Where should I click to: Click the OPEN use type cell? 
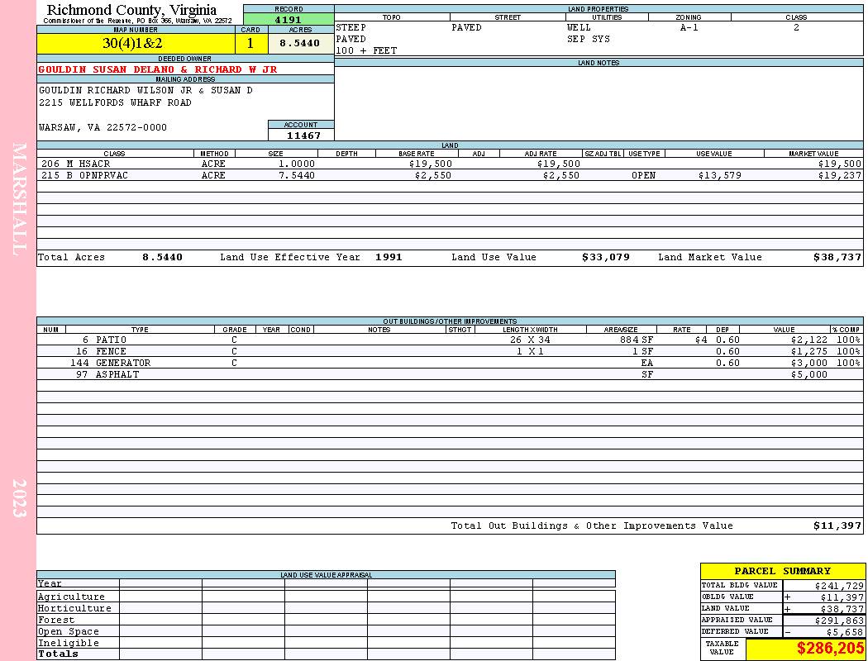click(x=644, y=175)
